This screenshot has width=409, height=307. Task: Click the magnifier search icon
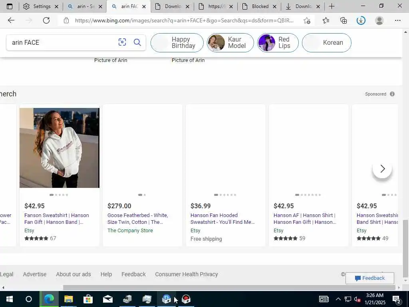click(x=137, y=42)
